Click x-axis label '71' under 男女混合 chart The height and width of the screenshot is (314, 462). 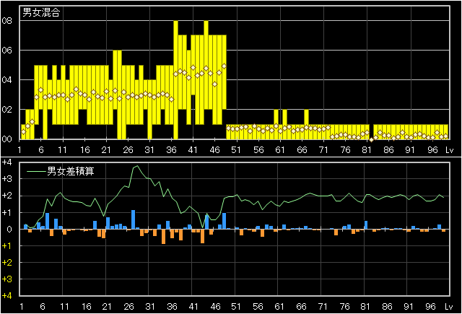pos(323,150)
